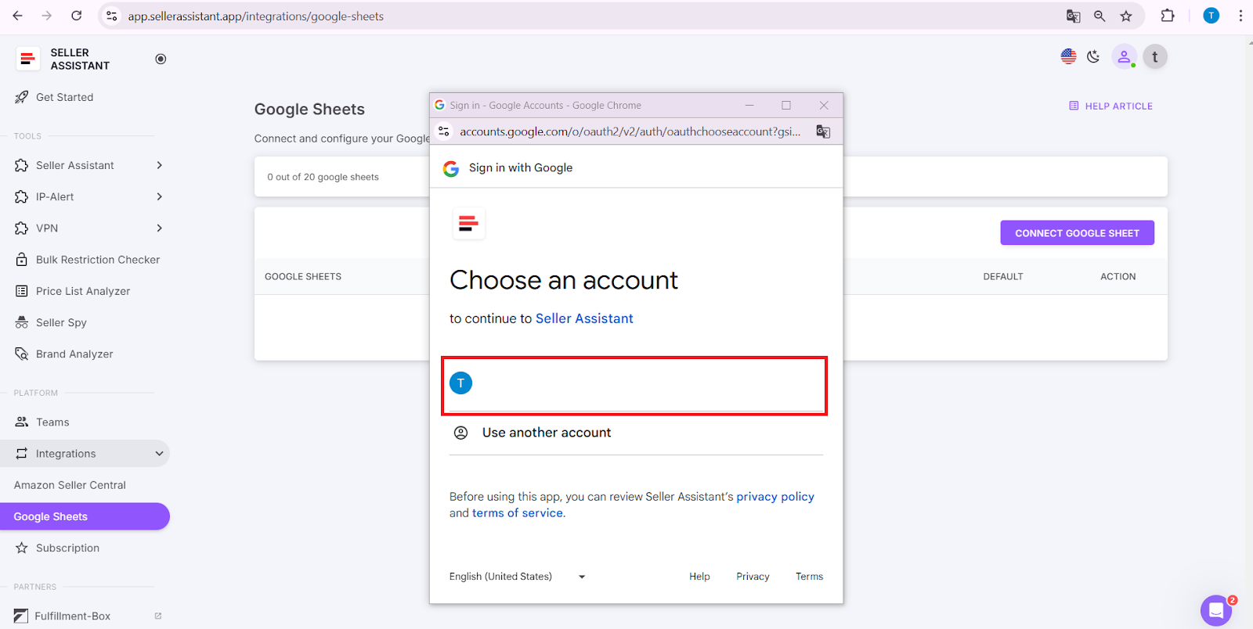Click Use another account

(547, 433)
